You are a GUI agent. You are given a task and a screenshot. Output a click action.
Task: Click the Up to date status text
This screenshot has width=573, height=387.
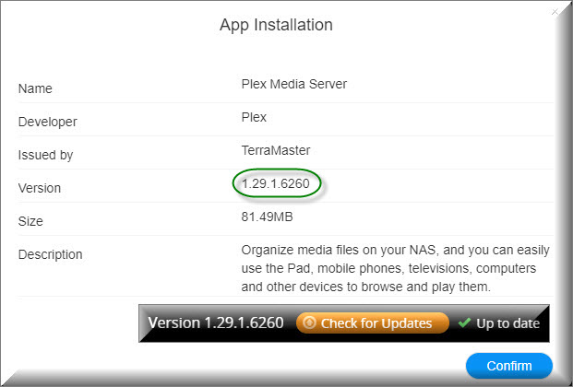[507, 323]
